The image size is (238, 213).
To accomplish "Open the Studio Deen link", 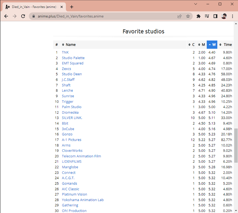I will coord(72,74).
